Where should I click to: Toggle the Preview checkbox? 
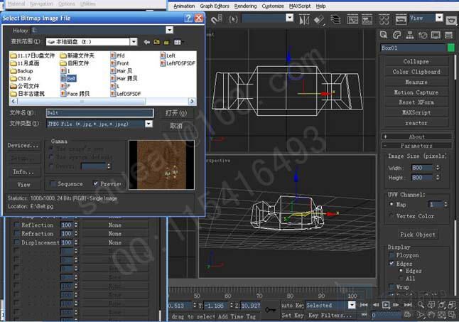click(95, 183)
